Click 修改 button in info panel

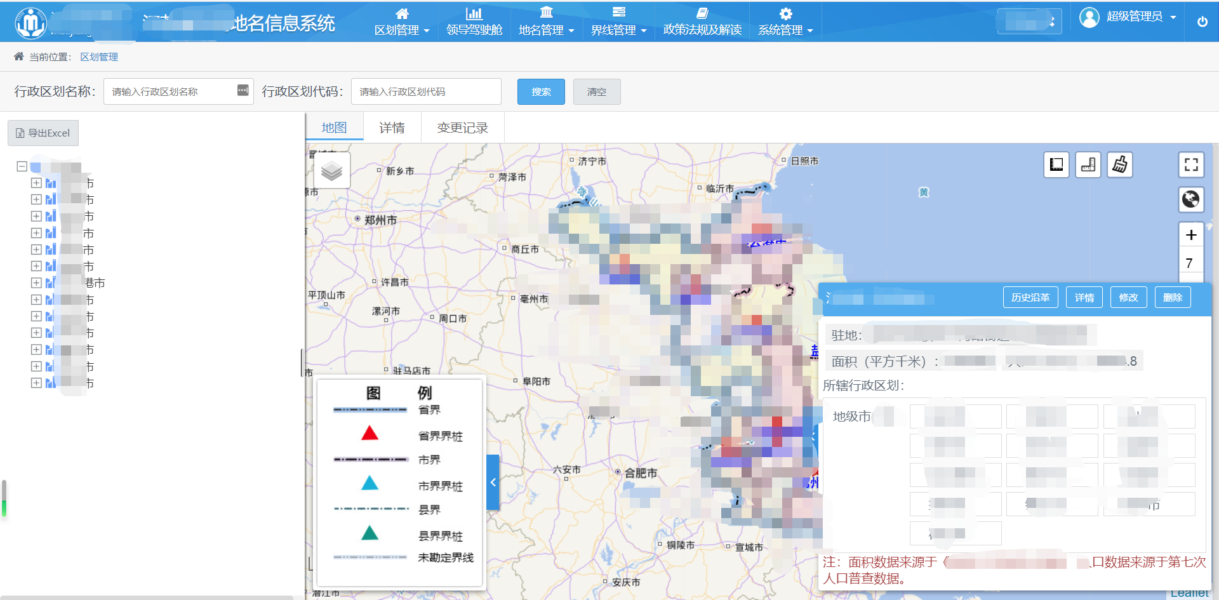(x=1128, y=297)
